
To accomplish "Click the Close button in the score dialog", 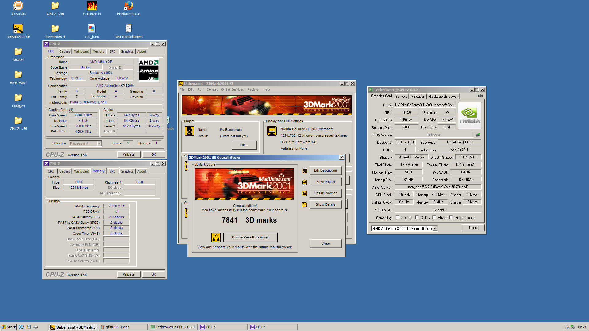I will [x=325, y=244].
